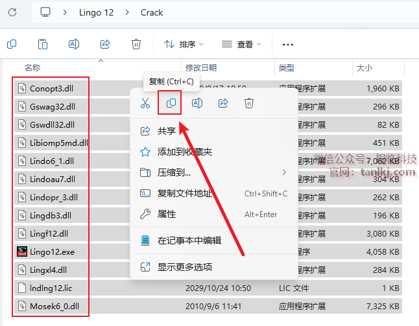This screenshot has width=419, height=326.
Task: Click the This PC monitor icon in breadcrumb
Action: [45, 12]
